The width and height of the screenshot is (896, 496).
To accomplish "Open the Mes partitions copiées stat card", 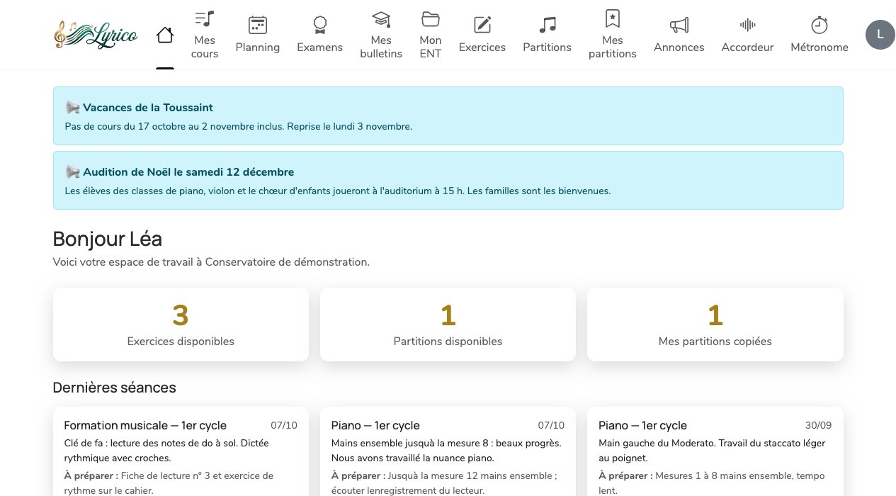I will [715, 325].
